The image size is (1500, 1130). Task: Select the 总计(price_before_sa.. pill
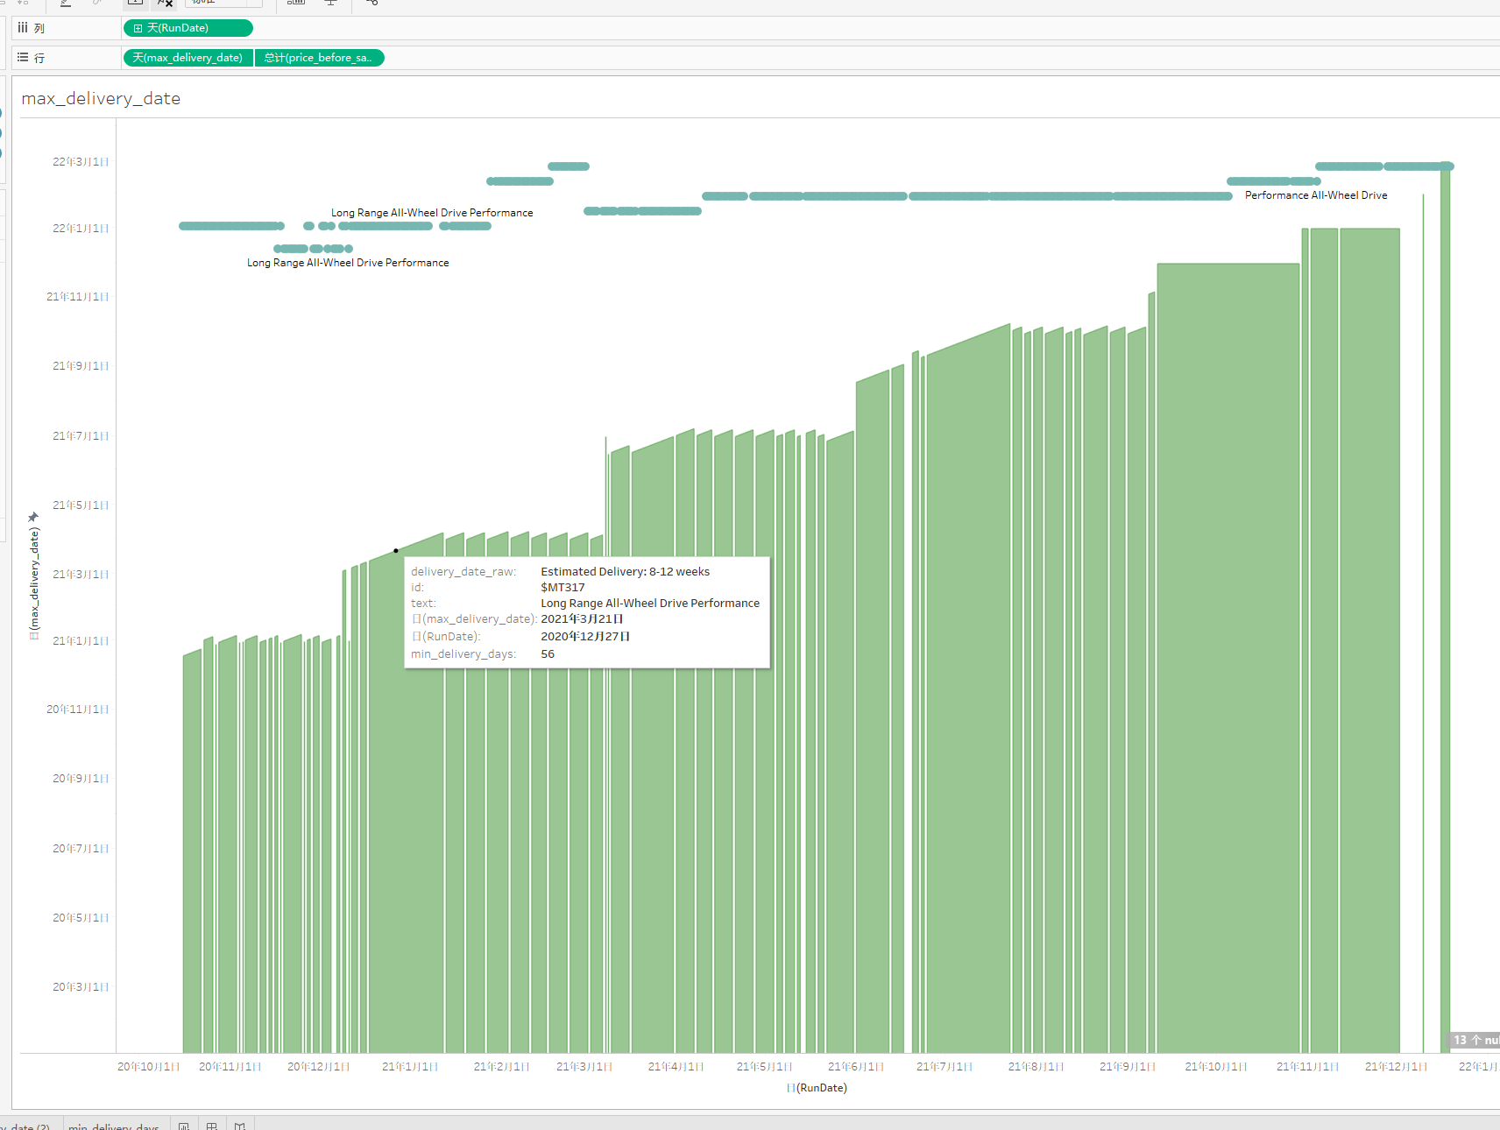(x=319, y=58)
